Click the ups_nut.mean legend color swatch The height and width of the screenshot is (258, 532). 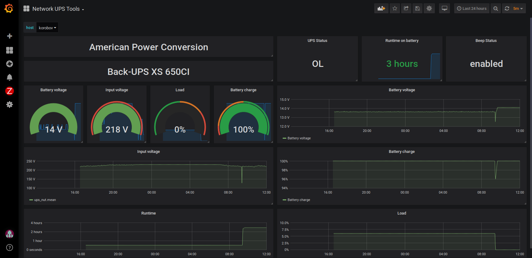[31, 200]
